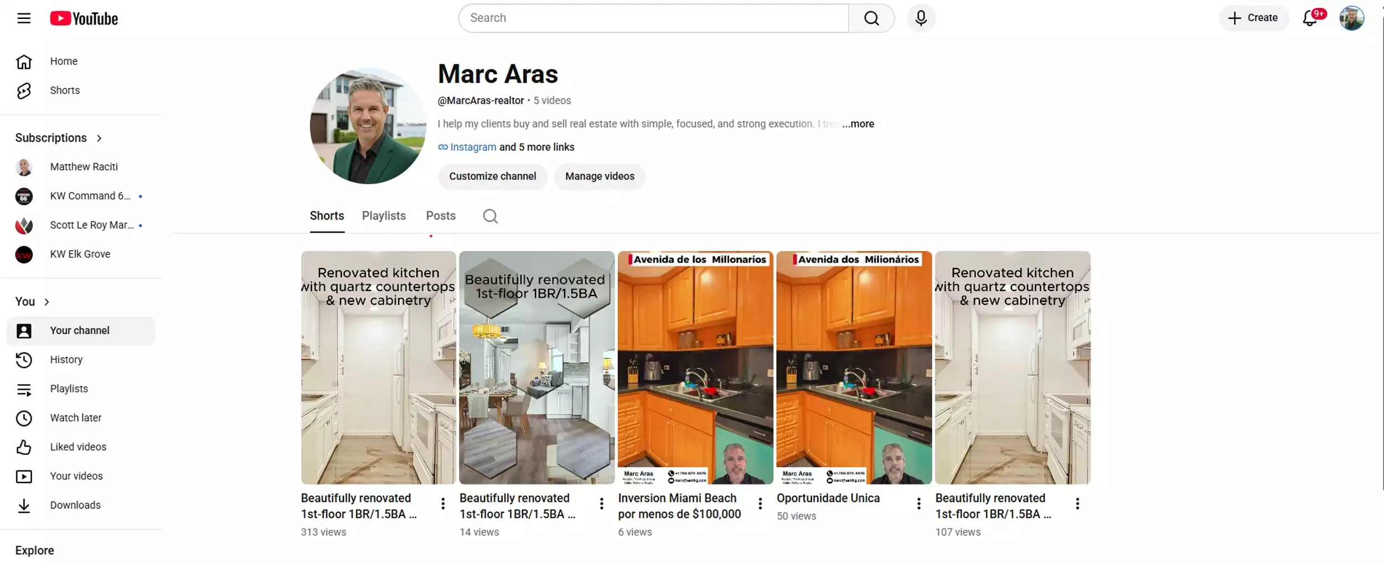This screenshot has width=1384, height=564.
Task: Open the hamburger guide menu
Action: 24,18
